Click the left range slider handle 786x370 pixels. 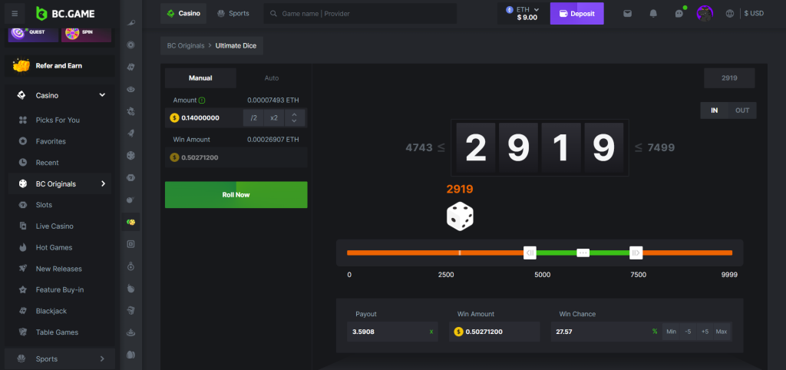530,253
